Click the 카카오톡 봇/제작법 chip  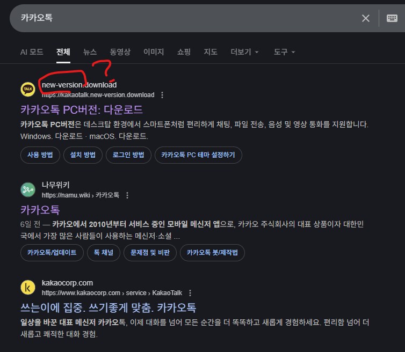click(212, 252)
